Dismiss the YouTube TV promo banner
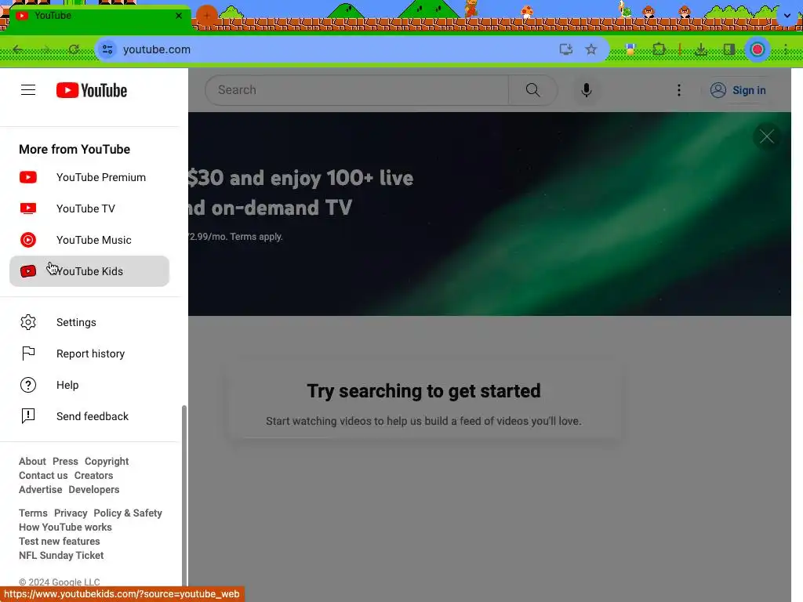Image resolution: width=803 pixels, height=602 pixels. click(x=767, y=136)
